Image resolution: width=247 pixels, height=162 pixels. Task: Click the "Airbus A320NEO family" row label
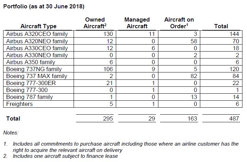37,41
